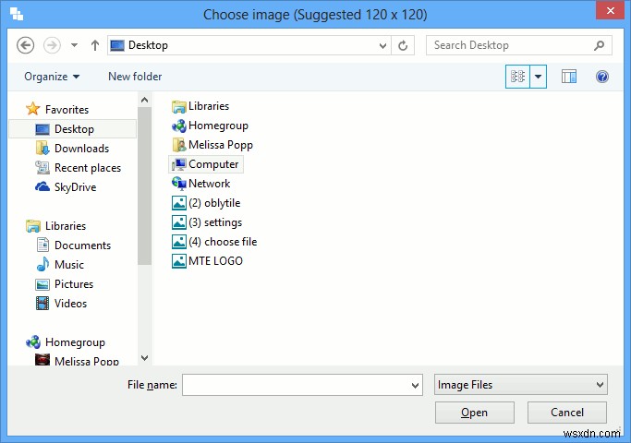Open the Organize menu
The height and width of the screenshot is (443, 631).
[52, 77]
